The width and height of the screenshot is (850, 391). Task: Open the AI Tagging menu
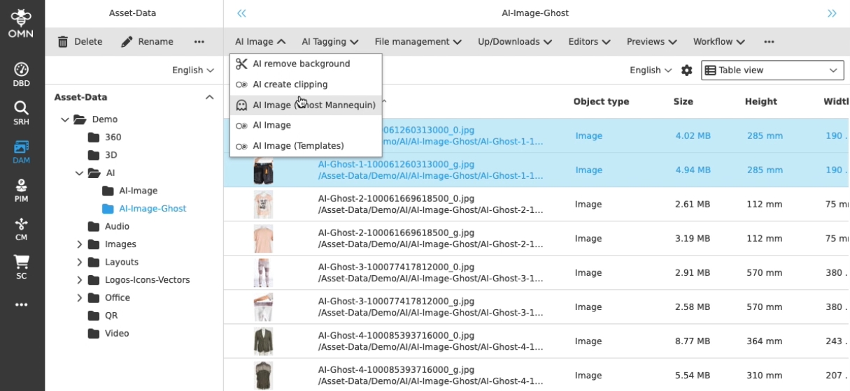point(330,42)
